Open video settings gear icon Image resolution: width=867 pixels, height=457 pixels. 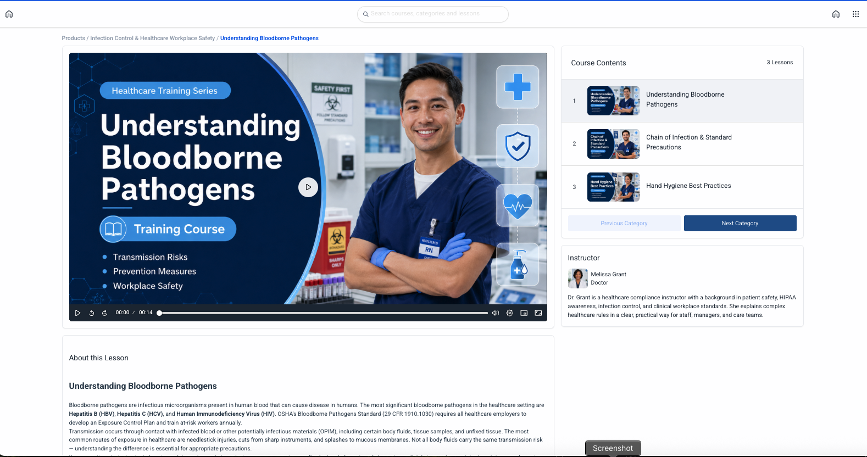[509, 313]
